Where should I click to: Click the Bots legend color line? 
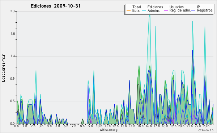point(128,10)
